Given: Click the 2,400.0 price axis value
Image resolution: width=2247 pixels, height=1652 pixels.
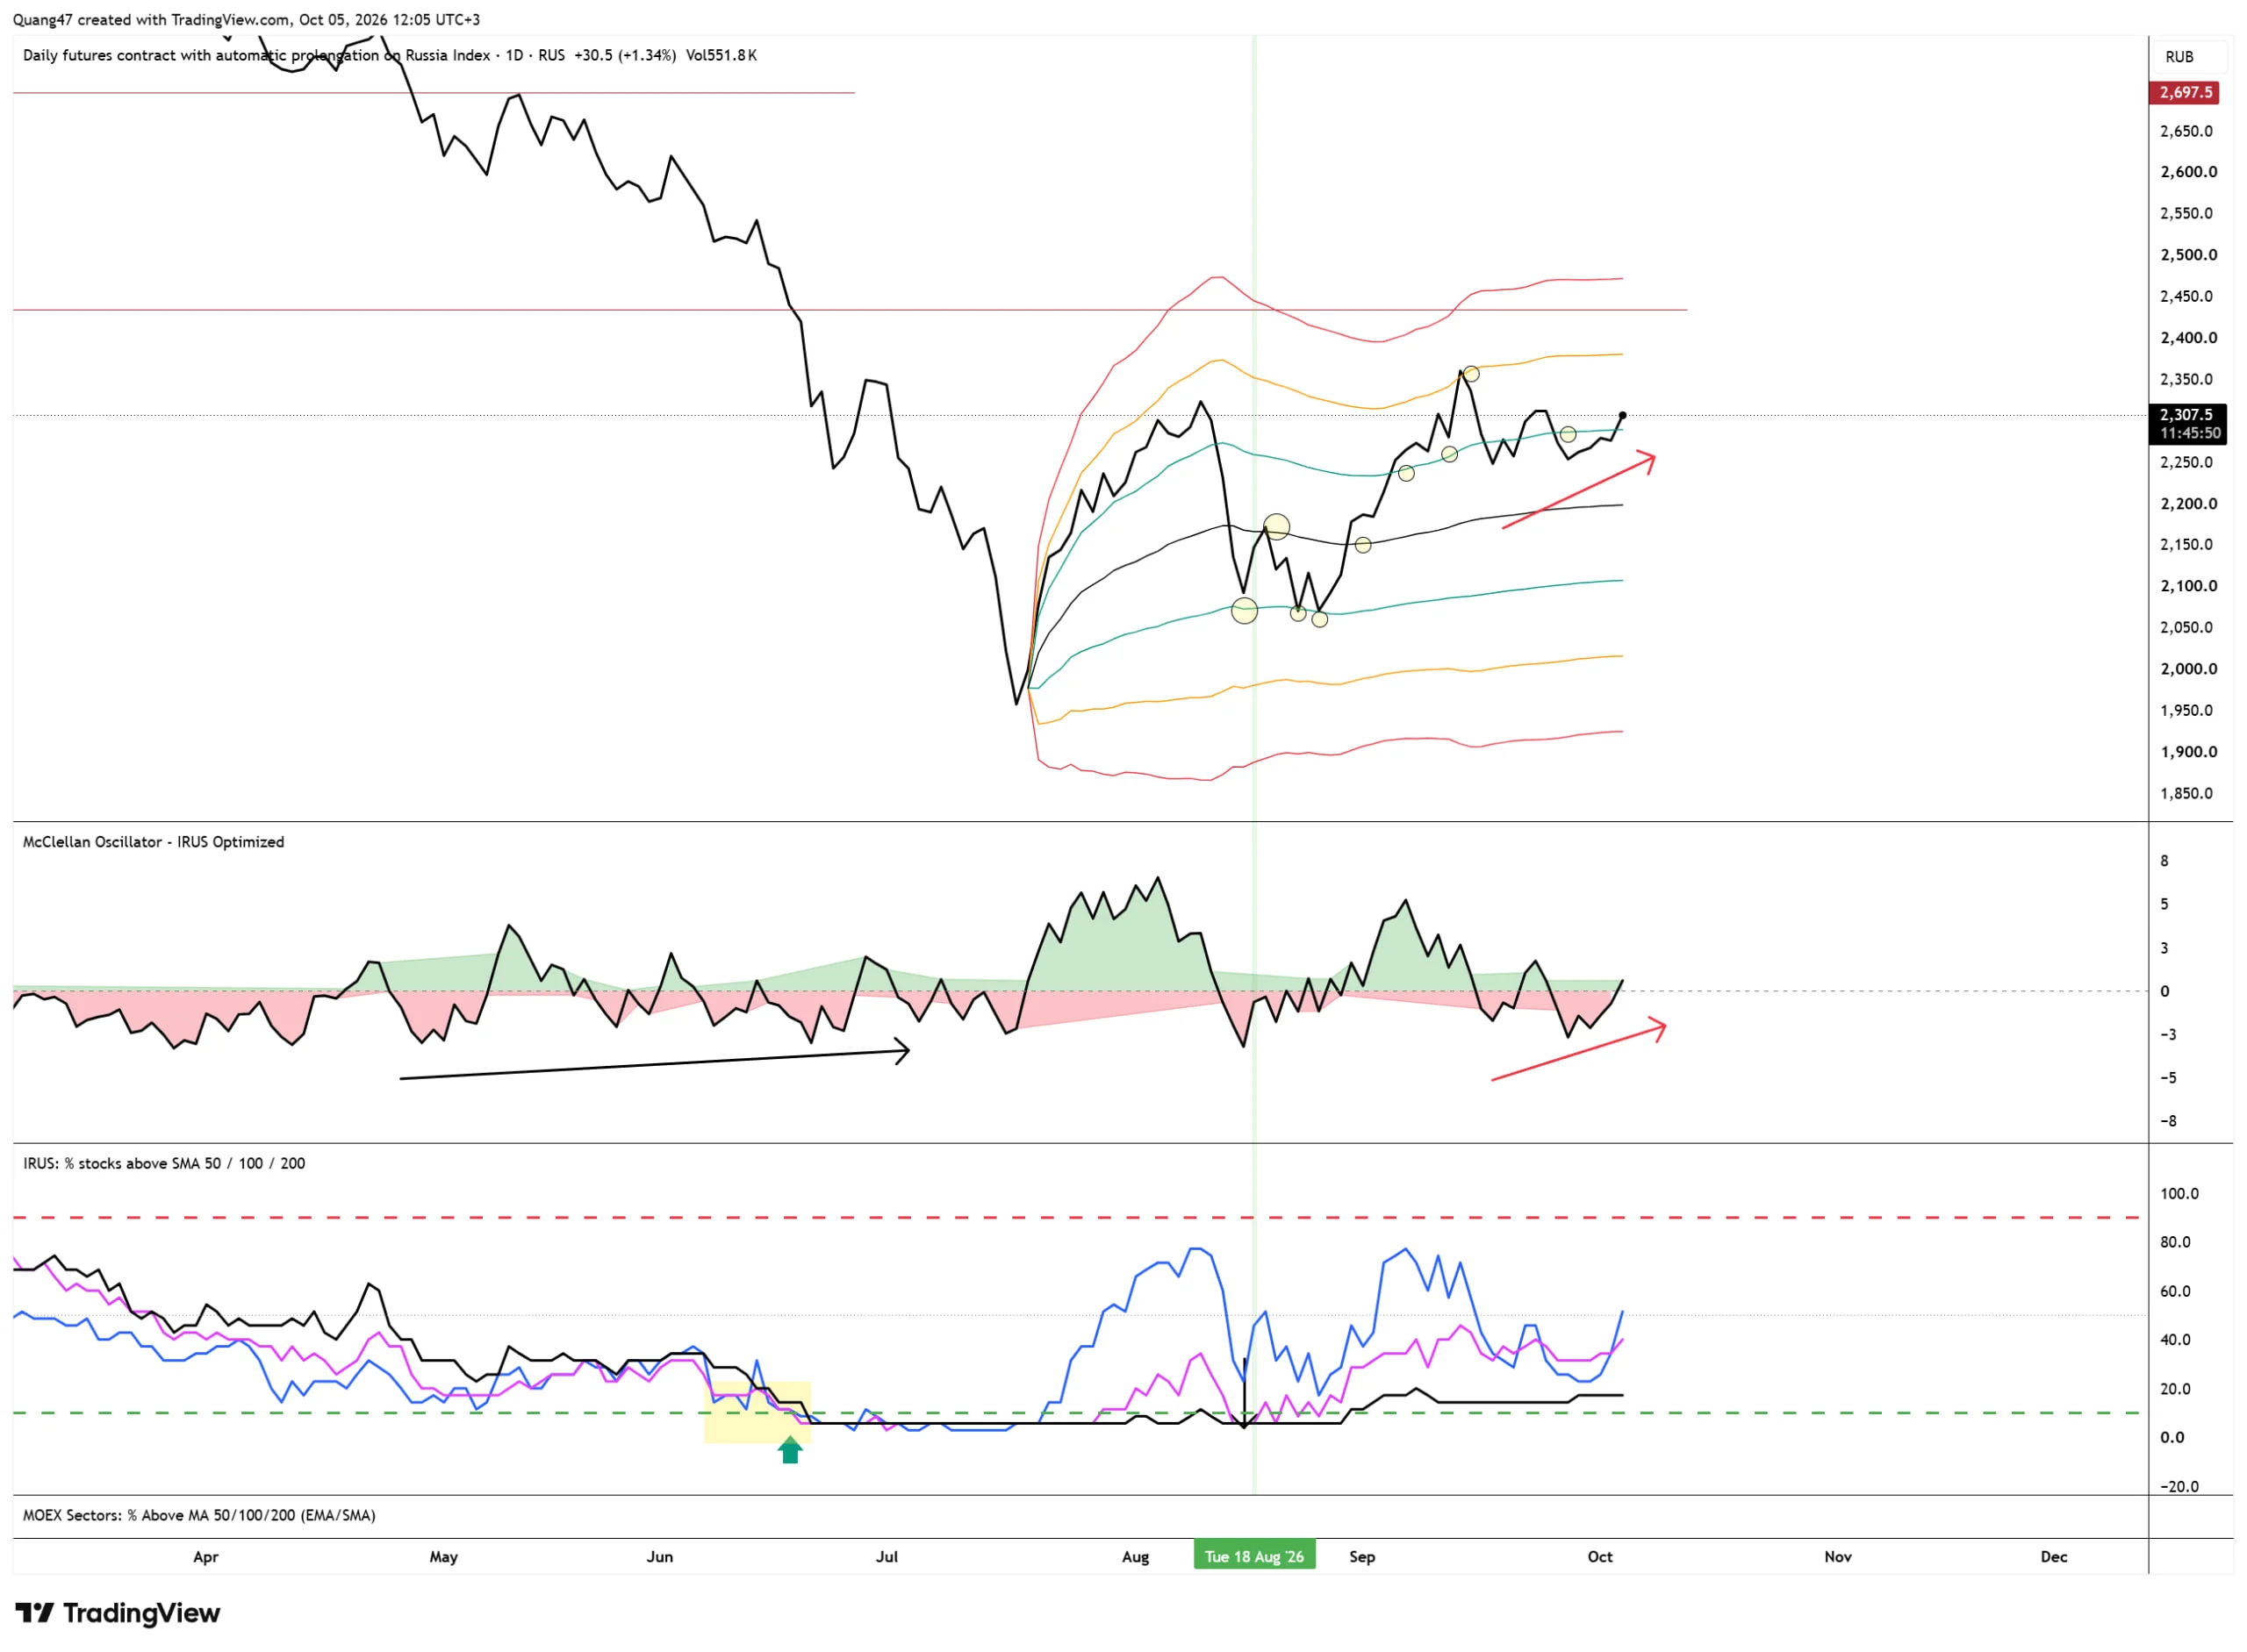Looking at the screenshot, I should pos(2188,338).
